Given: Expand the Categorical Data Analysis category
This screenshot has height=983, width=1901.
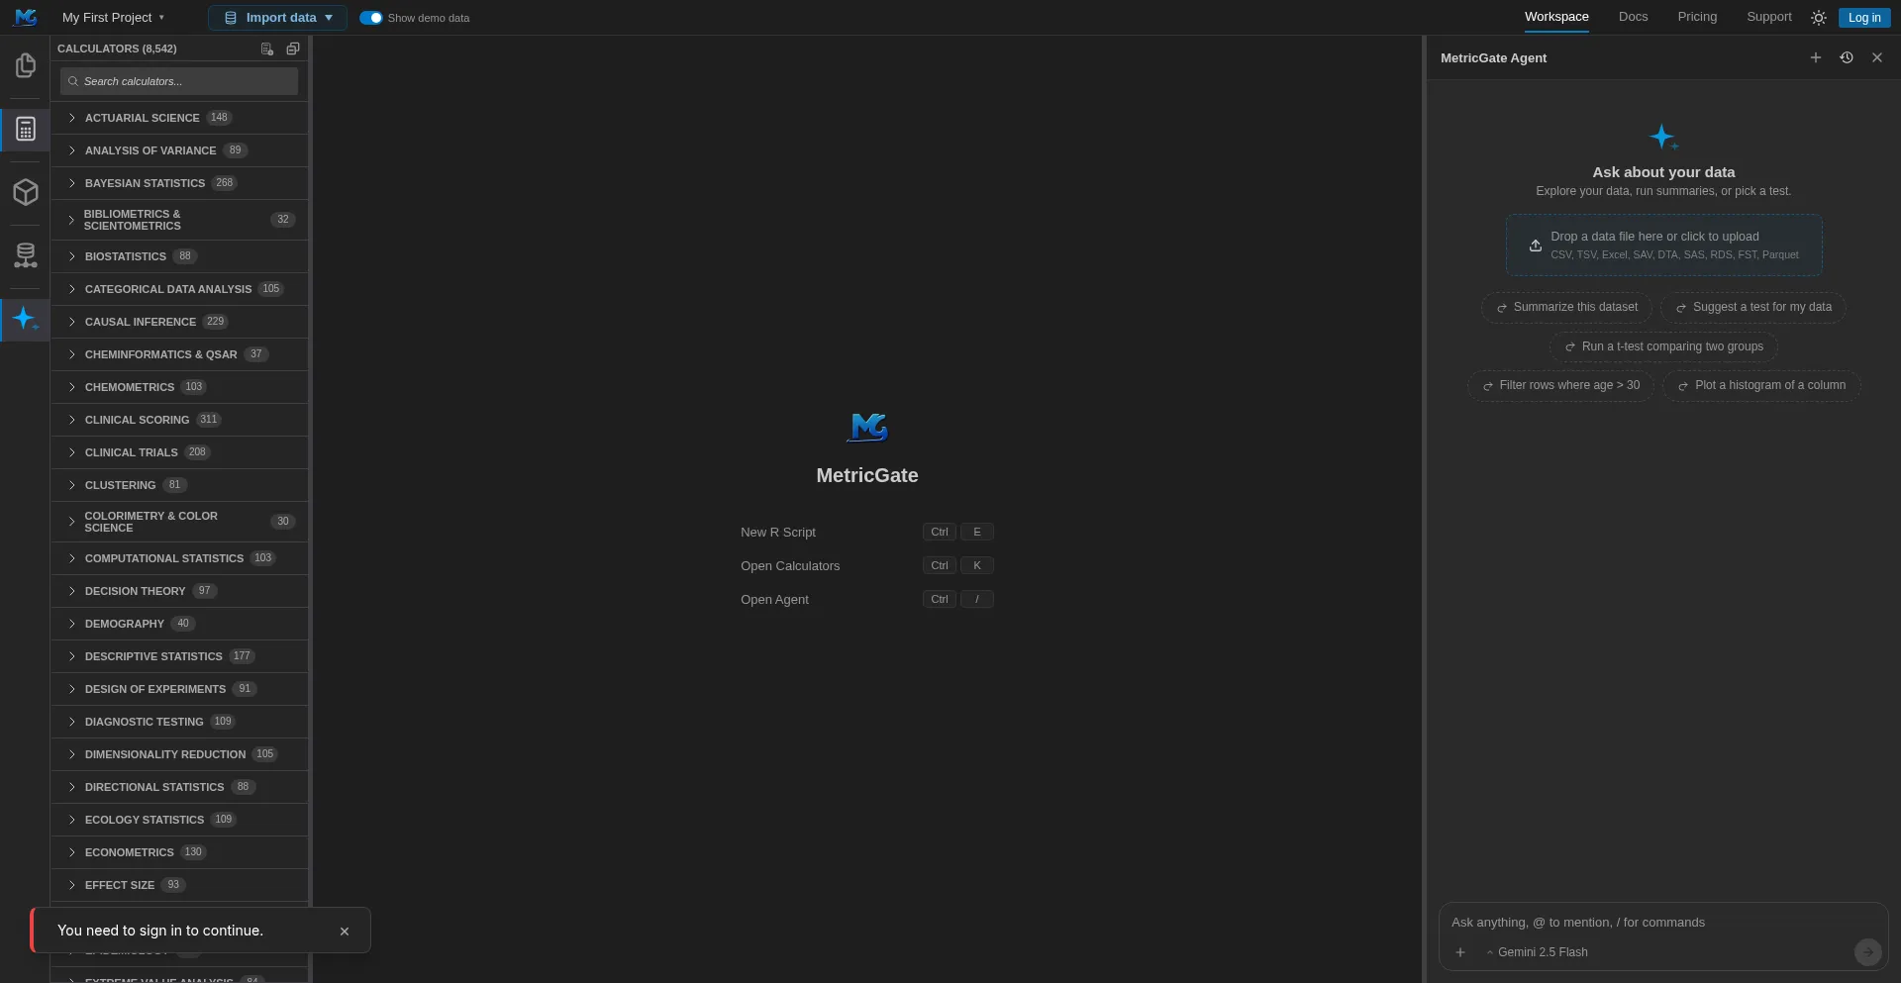Looking at the screenshot, I should tap(179, 289).
